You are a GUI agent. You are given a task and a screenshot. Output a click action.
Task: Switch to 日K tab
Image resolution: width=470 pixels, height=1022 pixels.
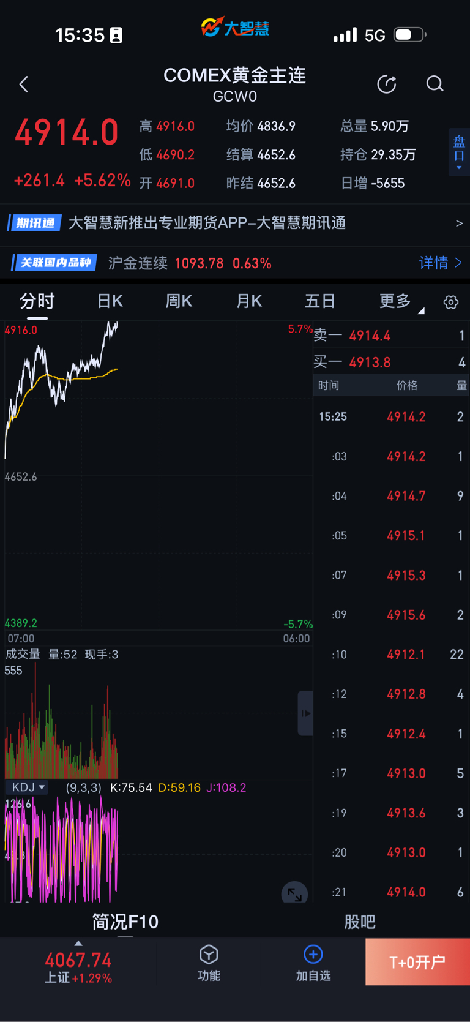coord(110,301)
